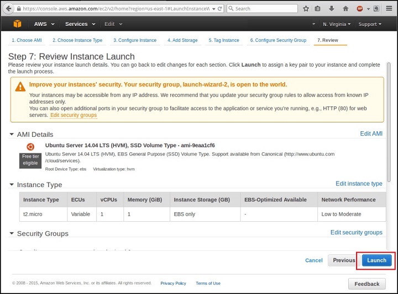This screenshot has height=294, width=398.
Task: Click the padlock icon in address bar
Action: click(19, 9)
